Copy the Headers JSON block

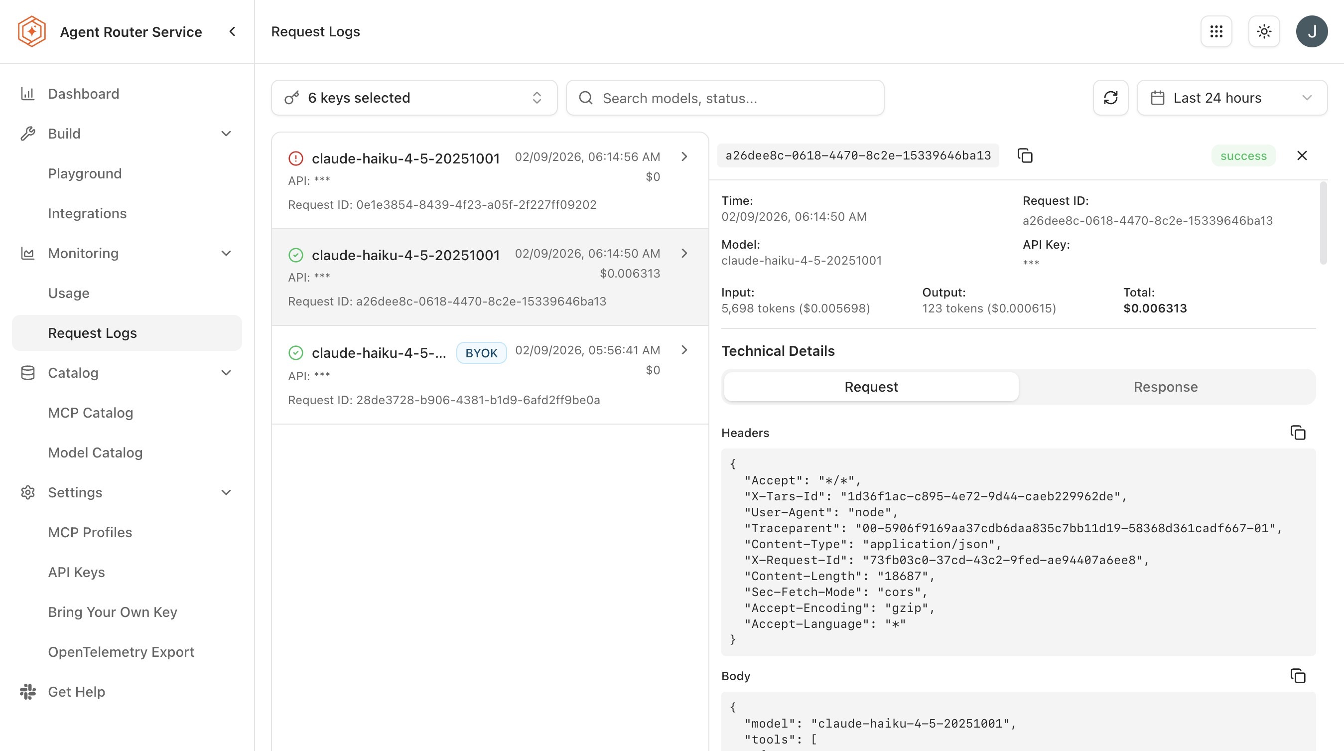point(1298,433)
